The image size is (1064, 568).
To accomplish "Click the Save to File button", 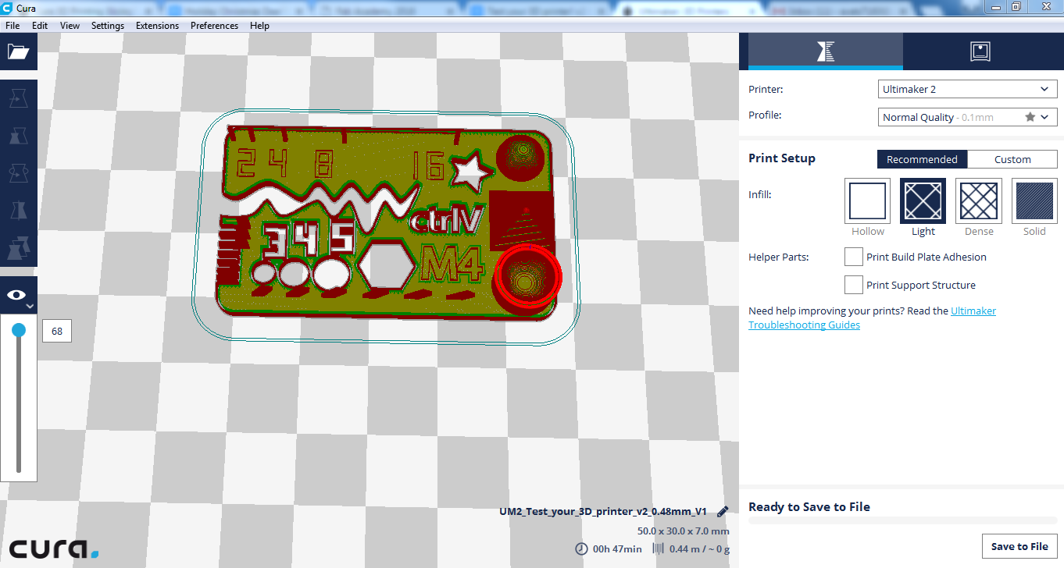I will coord(1019,546).
